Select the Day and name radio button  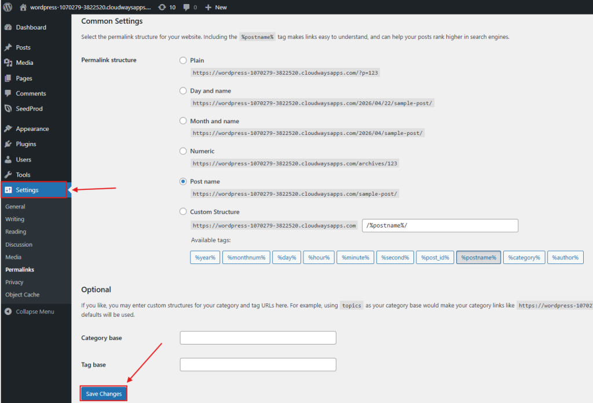(x=183, y=91)
